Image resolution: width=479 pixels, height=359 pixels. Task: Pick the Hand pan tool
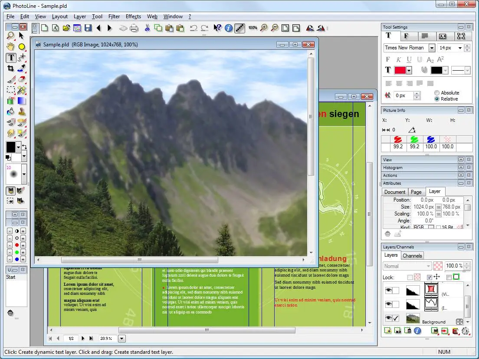click(10, 46)
